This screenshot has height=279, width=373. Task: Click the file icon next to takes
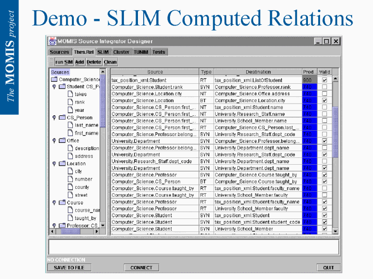click(70, 94)
